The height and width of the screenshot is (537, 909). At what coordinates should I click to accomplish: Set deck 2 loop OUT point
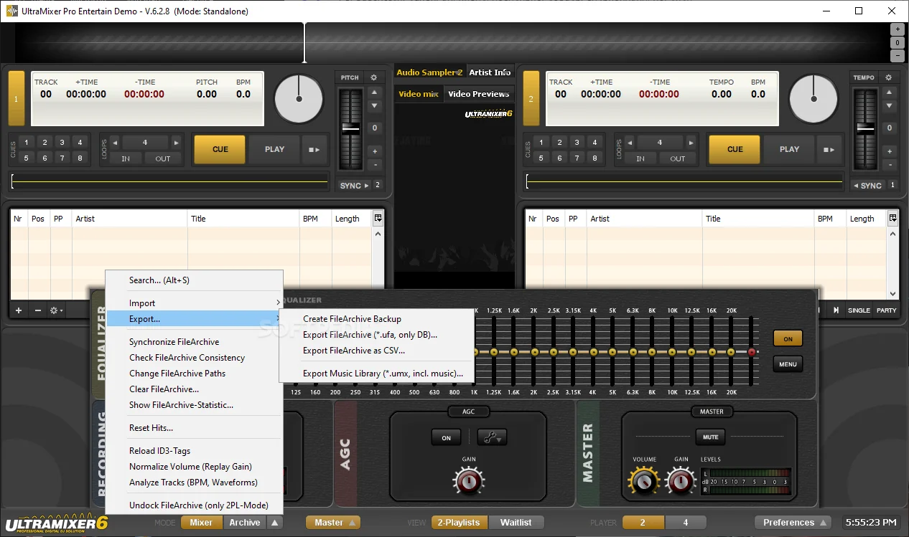pos(678,158)
